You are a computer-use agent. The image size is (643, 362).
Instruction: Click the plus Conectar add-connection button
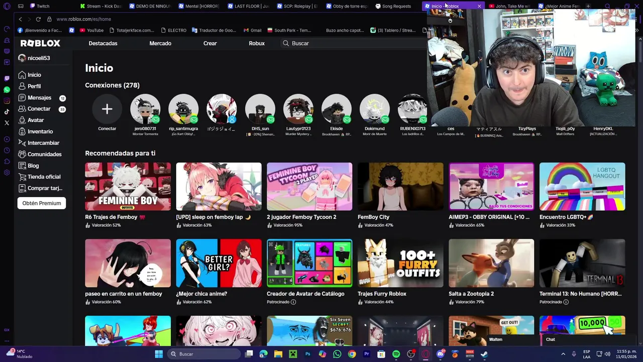click(x=107, y=109)
